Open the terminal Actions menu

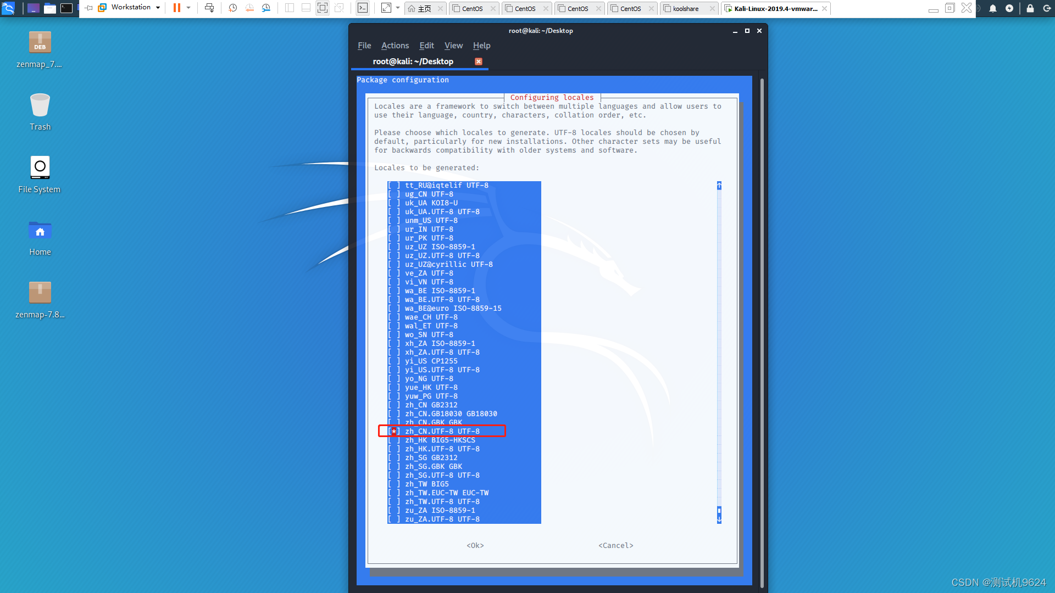395,46
